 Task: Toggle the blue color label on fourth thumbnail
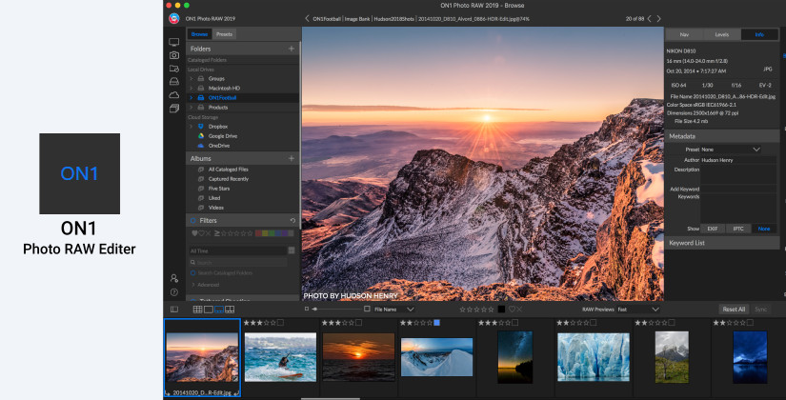coord(436,323)
